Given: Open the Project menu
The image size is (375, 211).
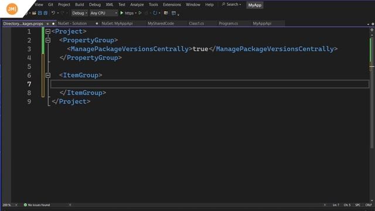Looking at the screenshot, I should [64, 5].
